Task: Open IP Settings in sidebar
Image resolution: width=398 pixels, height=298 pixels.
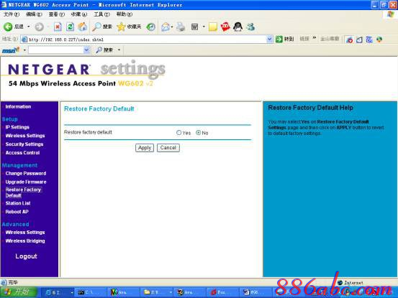Action: pyautogui.click(x=17, y=127)
